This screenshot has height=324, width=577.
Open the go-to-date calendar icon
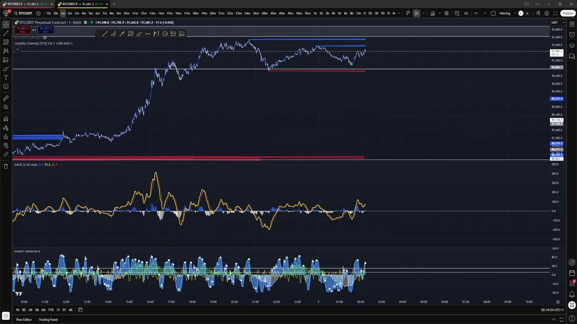click(80, 310)
